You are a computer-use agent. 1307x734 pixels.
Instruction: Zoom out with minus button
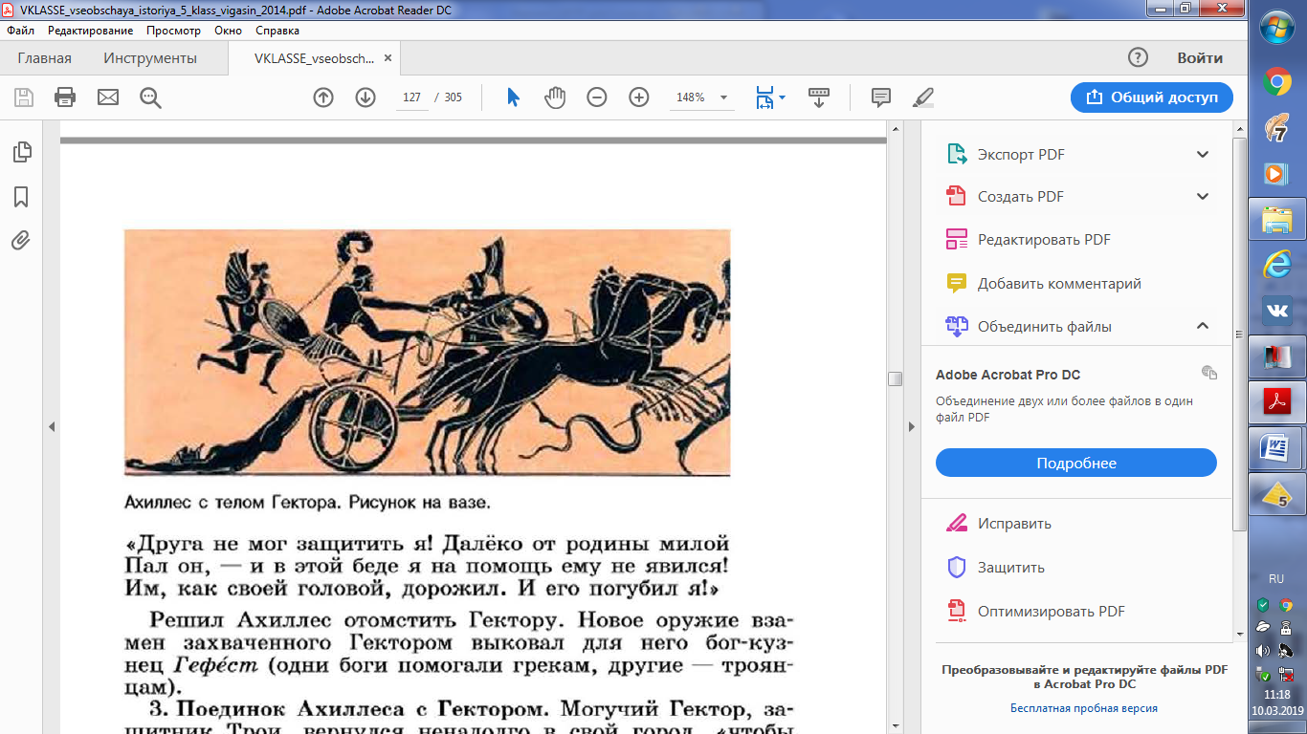coord(597,97)
